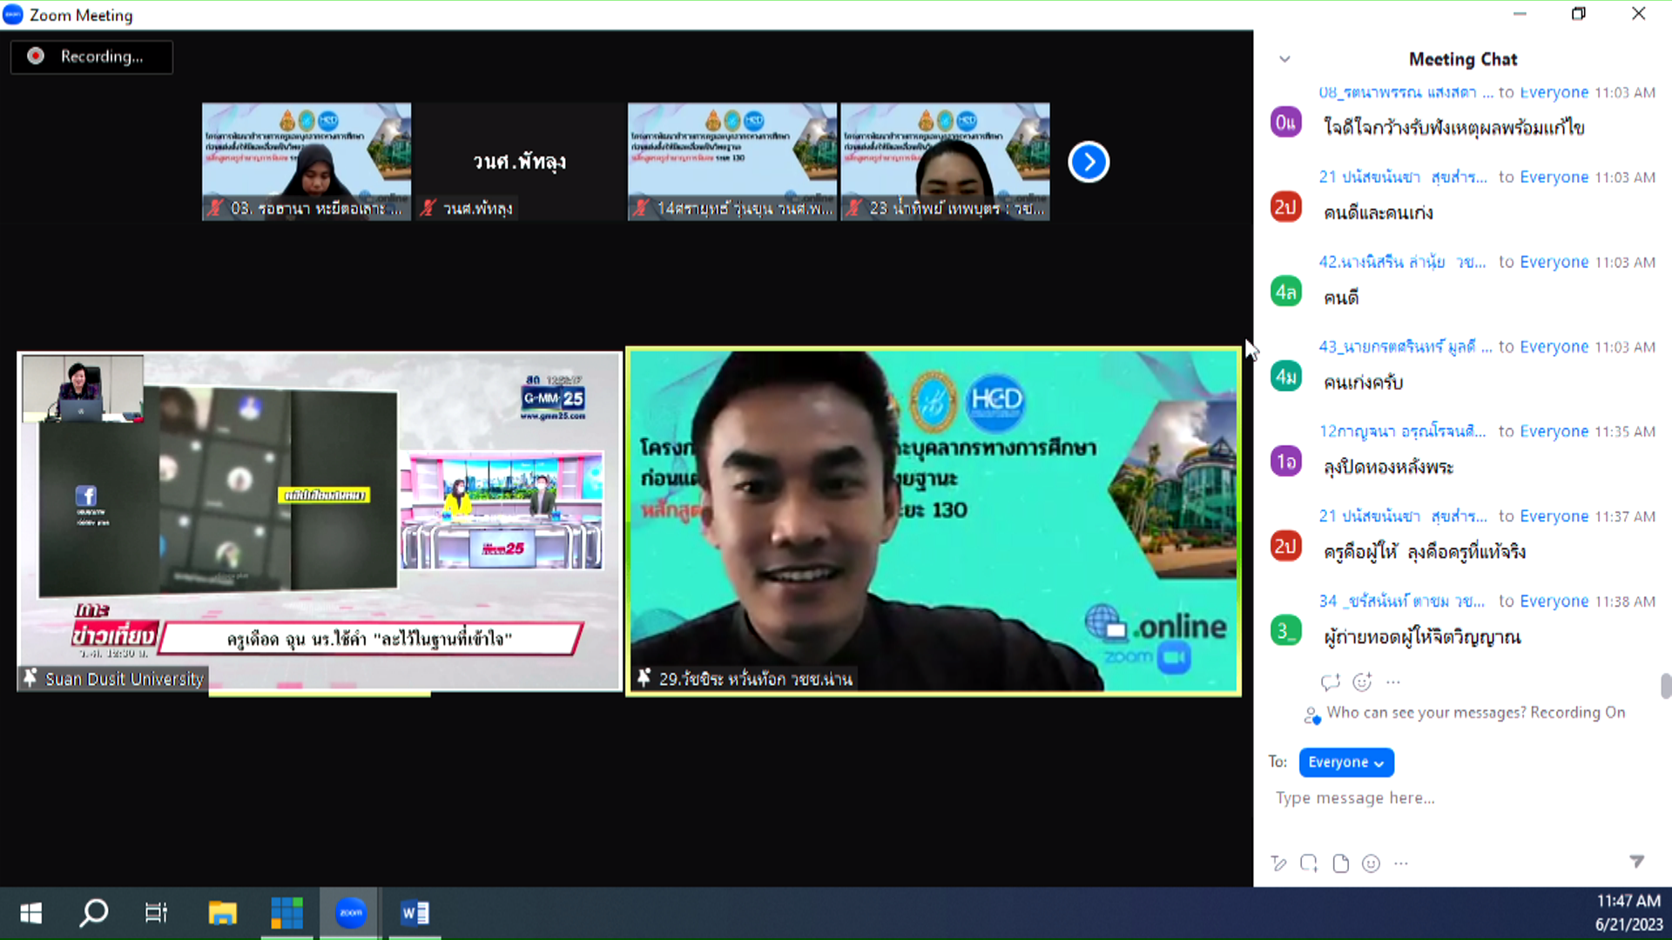Click the Recording indicator button
Screen dimensions: 1672x940
(91, 57)
